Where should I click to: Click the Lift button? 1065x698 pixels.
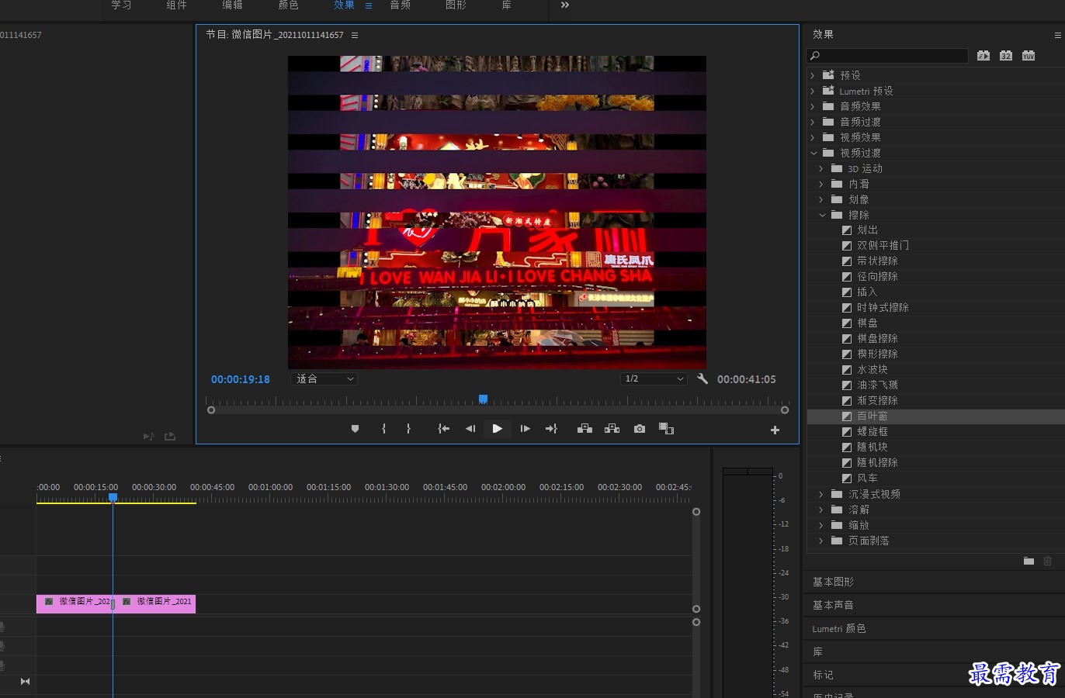tap(585, 429)
